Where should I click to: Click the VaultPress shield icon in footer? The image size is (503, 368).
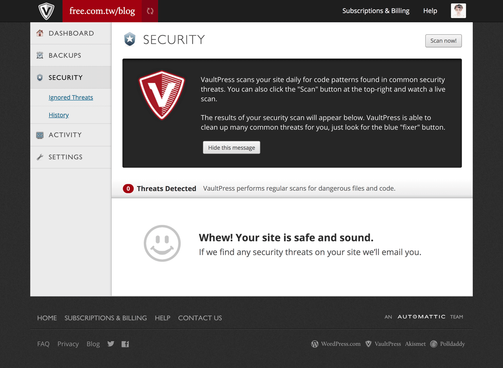[x=369, y=344]
